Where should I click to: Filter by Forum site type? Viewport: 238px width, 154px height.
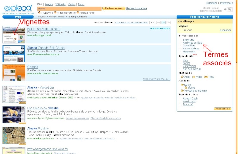[186, 63]
